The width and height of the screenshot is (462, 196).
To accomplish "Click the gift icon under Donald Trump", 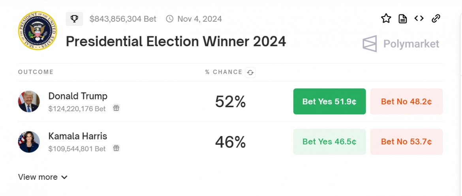I will [x=116, y=108].
